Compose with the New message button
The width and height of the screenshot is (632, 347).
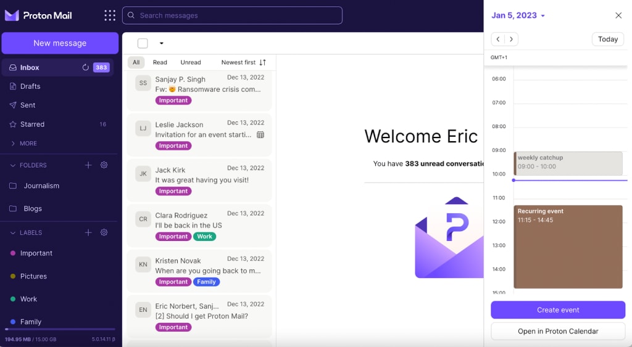coord(60,43)
